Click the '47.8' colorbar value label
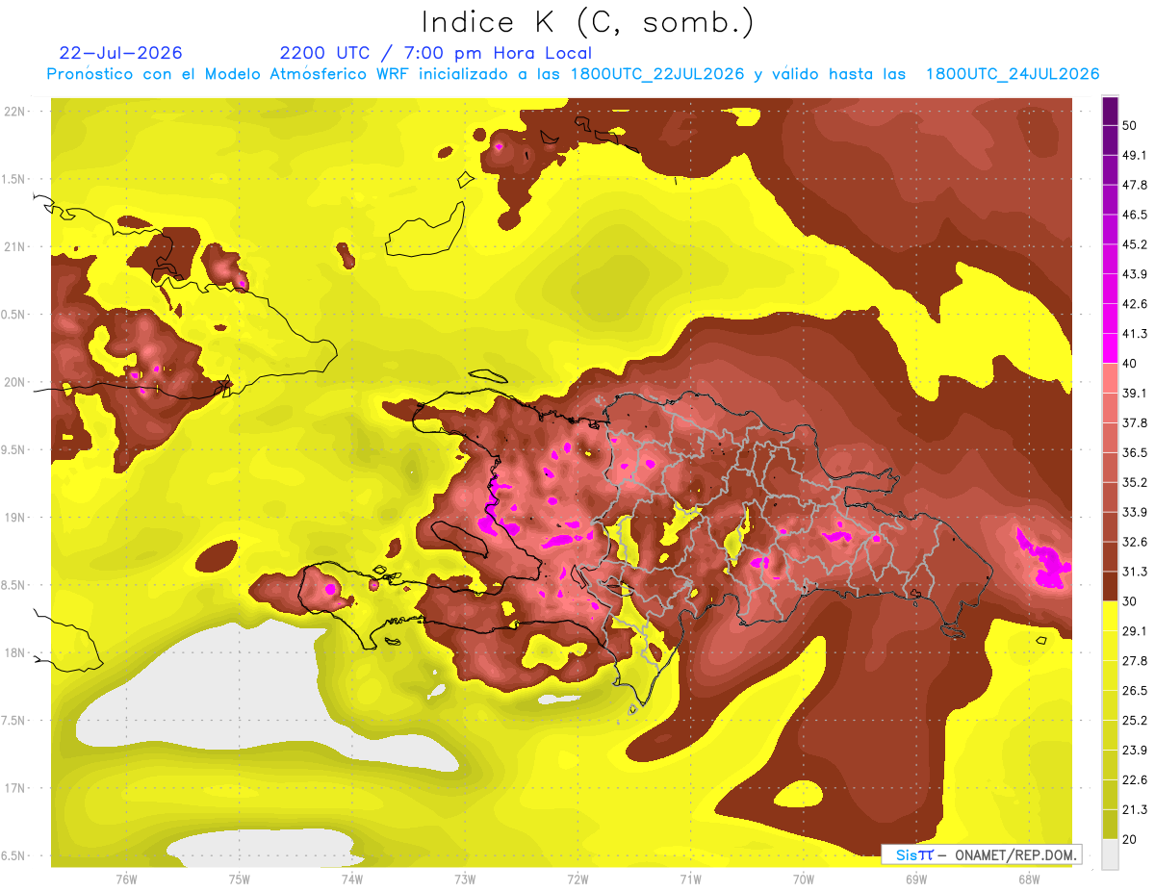Image resolution: width=1155 pixels, height=892 pixels. [1134, 185]
